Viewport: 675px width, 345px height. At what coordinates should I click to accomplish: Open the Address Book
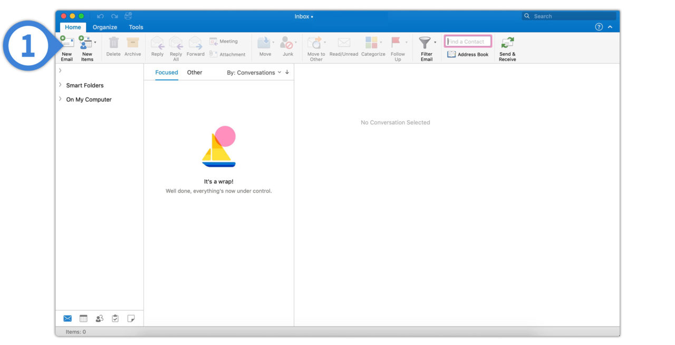[468, 54]
